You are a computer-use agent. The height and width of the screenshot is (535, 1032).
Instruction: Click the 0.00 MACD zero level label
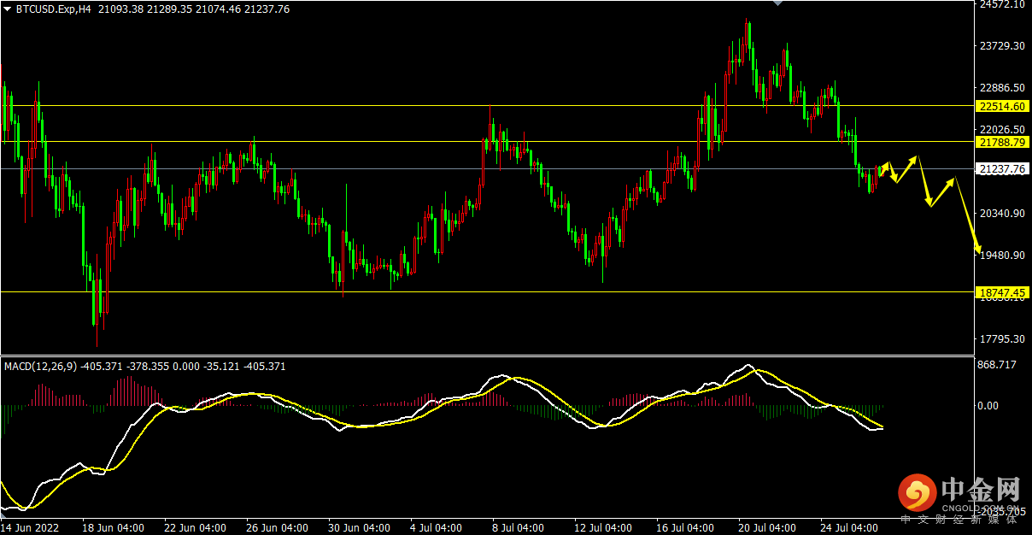988,406
